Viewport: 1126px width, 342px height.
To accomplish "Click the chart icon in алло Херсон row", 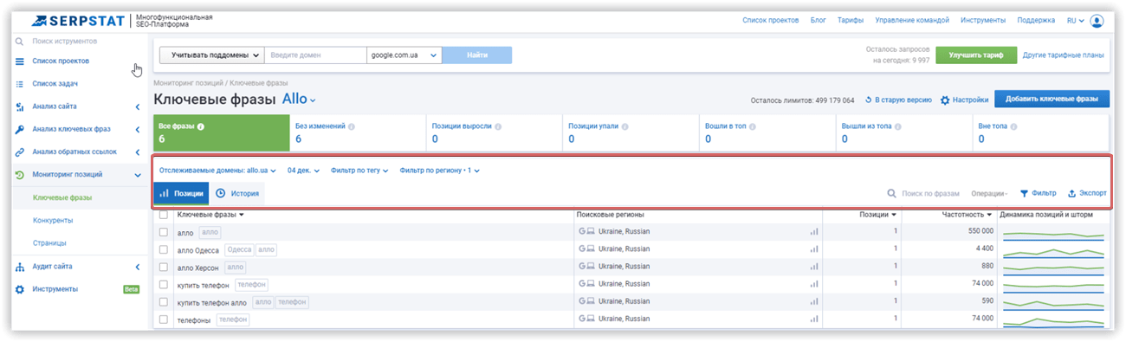I will (x=814, y=267).
